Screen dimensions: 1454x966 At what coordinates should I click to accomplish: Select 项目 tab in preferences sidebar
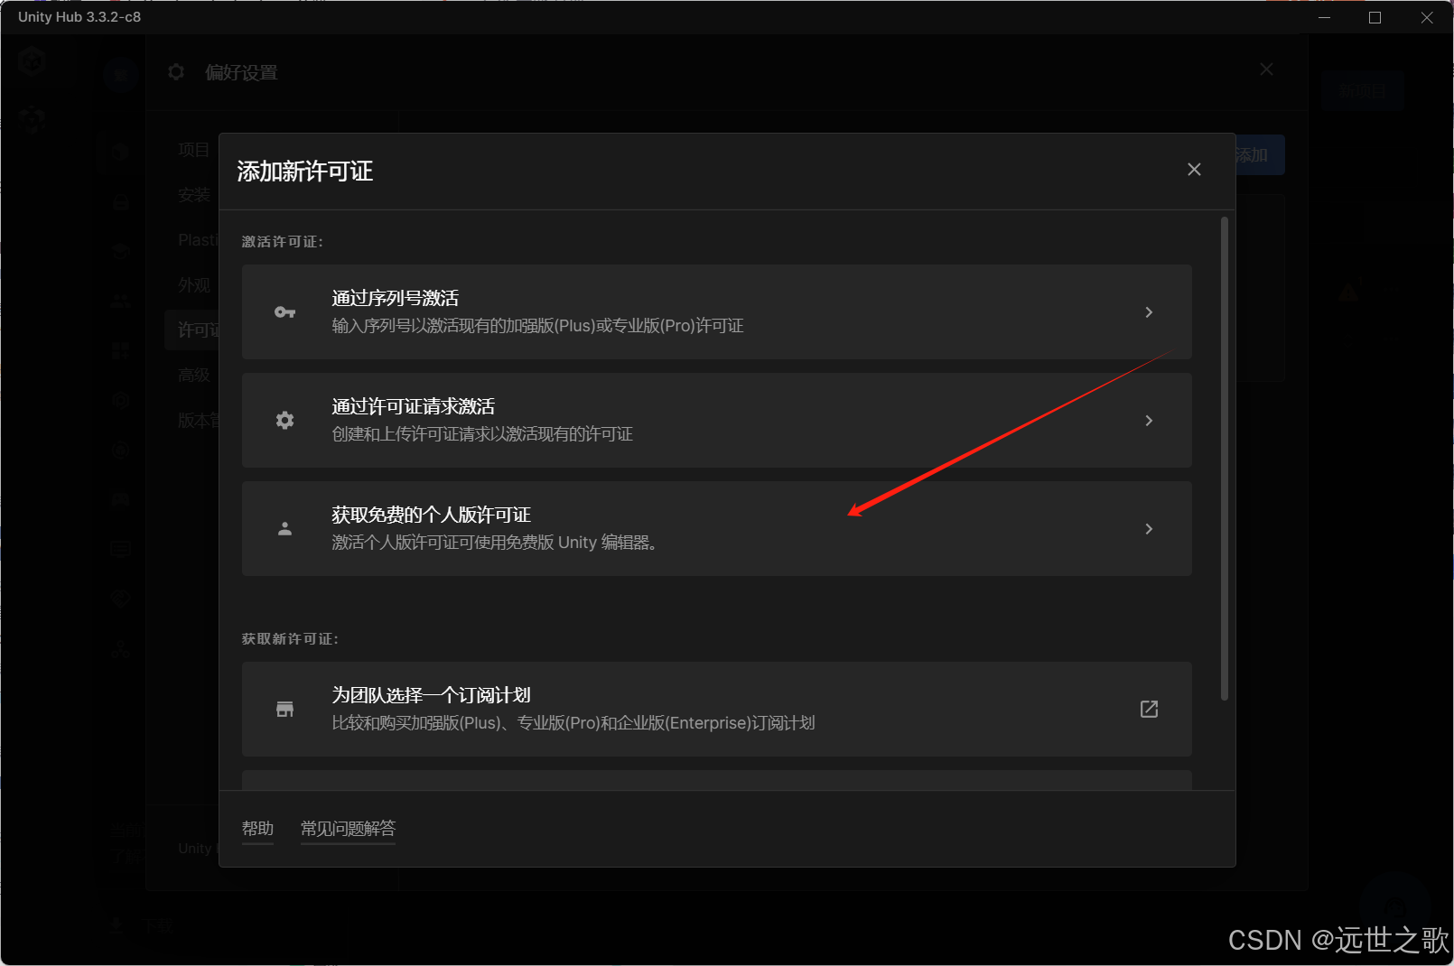(193, 150)
